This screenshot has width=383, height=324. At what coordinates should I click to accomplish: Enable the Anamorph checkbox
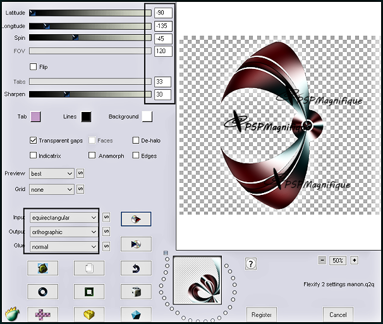click(x=92, y=156)
